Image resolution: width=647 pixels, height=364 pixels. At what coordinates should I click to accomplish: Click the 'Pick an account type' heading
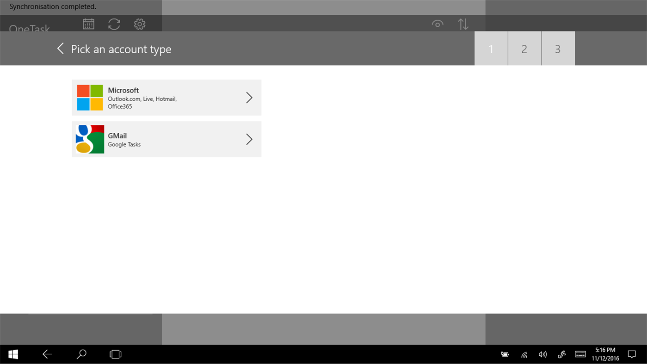point(121,49)
